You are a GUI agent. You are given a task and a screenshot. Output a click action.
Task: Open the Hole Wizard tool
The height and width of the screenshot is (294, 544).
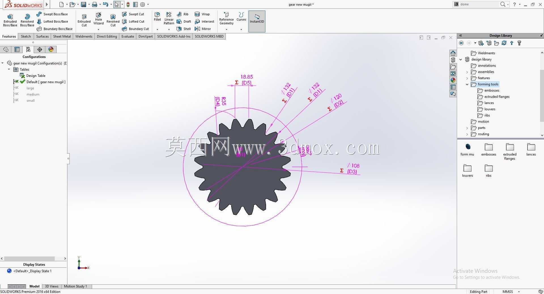tap(99, 19)
